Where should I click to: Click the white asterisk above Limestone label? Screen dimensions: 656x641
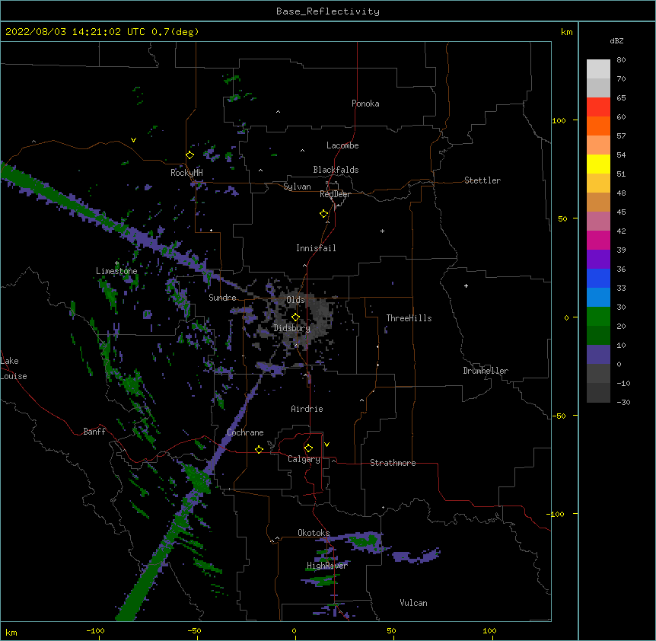pos(116,263)
